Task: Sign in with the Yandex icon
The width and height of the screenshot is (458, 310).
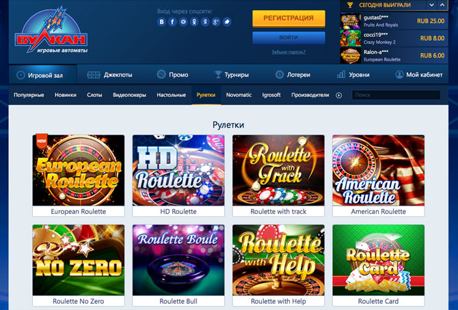Action: (x=205, y=22)
